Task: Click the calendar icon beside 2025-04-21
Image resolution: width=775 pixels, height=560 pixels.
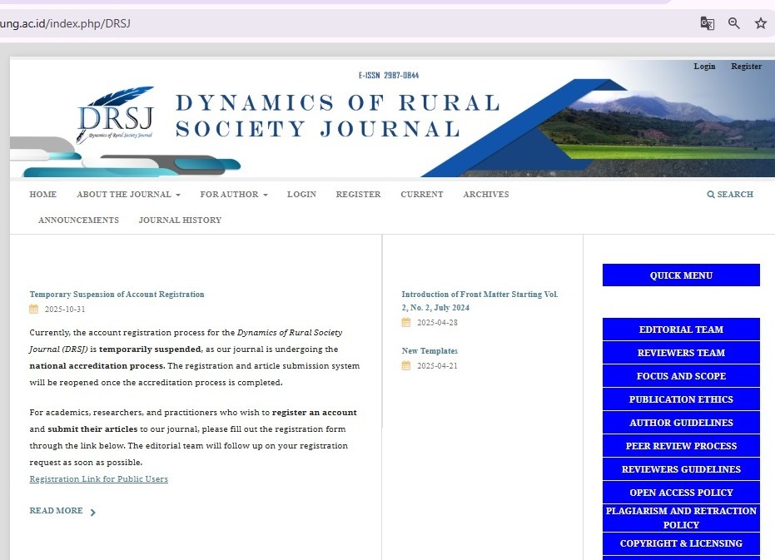Action: pos(406,366)
